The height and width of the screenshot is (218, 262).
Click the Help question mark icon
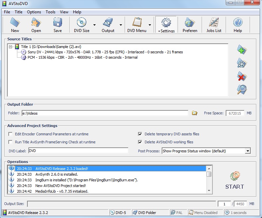point(238,22)
